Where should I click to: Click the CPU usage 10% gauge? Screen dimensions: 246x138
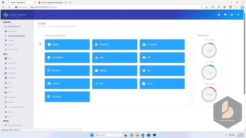(209, 50)
